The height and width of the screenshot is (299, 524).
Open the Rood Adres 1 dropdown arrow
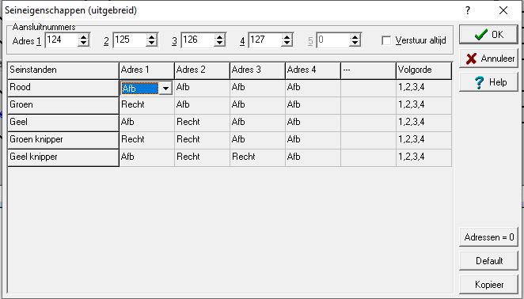(x=165, y=89)
